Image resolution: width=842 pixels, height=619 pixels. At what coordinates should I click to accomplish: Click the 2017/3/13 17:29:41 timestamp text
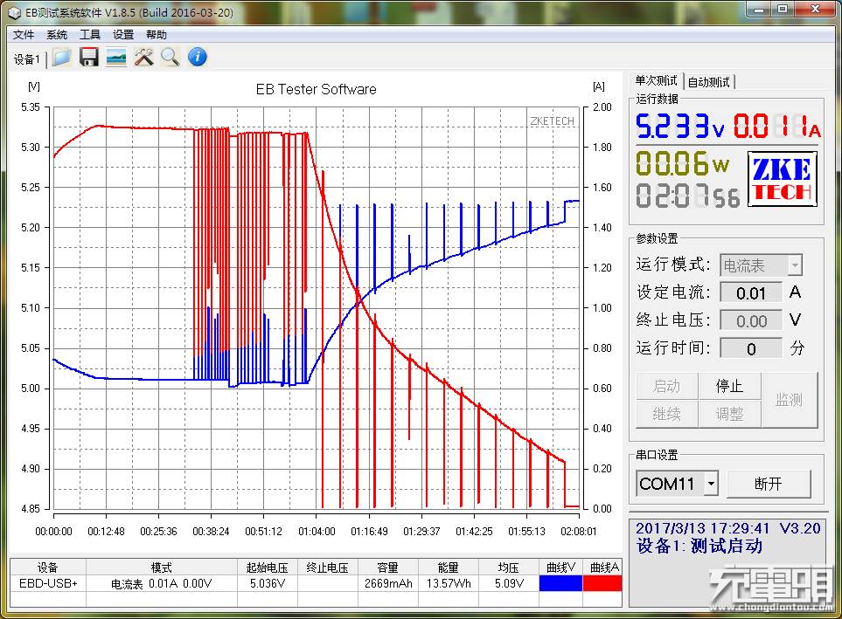pos(702,528)
